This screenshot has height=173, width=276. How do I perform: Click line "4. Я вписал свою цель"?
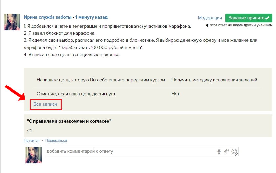[72, 55]
